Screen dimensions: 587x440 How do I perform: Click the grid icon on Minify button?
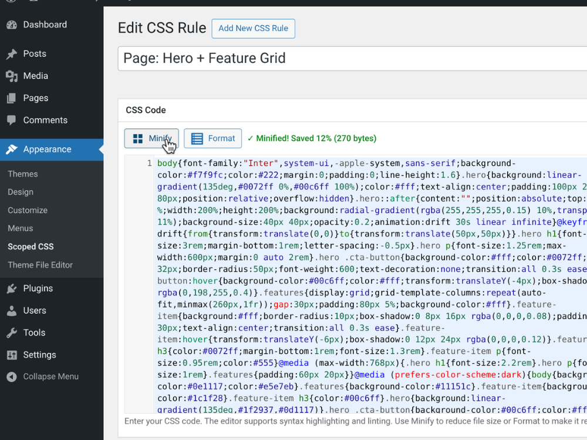(x=138, y=139)
